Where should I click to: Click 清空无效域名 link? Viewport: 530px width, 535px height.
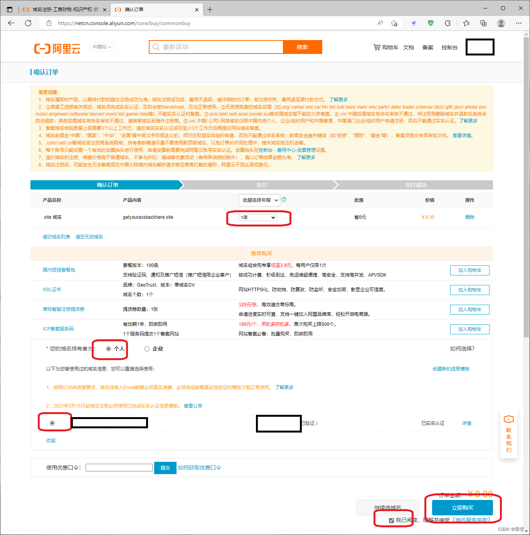point(89,237)
